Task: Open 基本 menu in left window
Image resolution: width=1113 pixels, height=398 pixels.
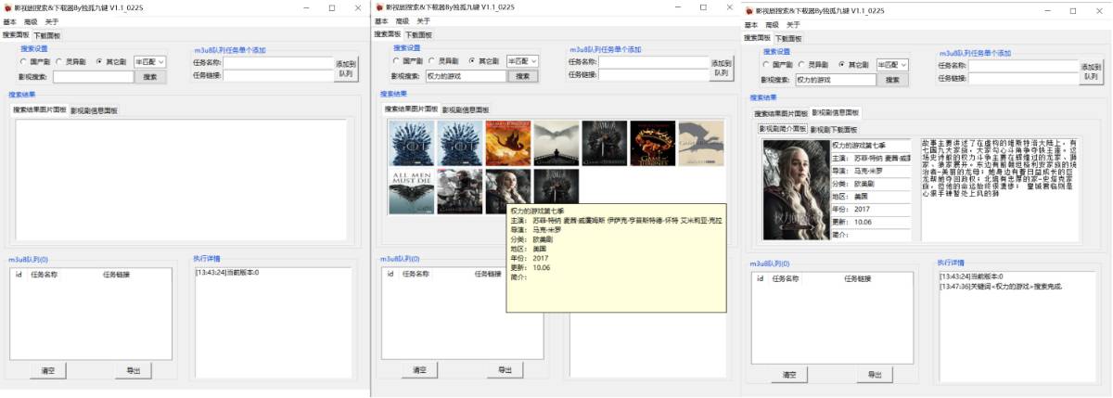Action: (9, 20)
